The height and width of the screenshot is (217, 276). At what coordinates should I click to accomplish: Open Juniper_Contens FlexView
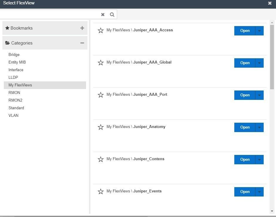[x=245, y=160]
